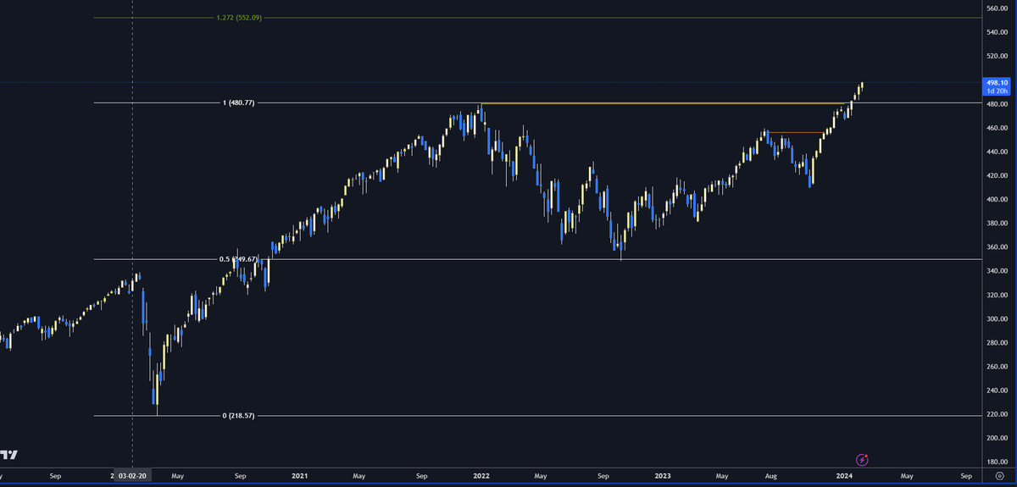Select the yellow horizontal line at 2022 high
The image size is (1017, 487).
click(x=661, y=103)
